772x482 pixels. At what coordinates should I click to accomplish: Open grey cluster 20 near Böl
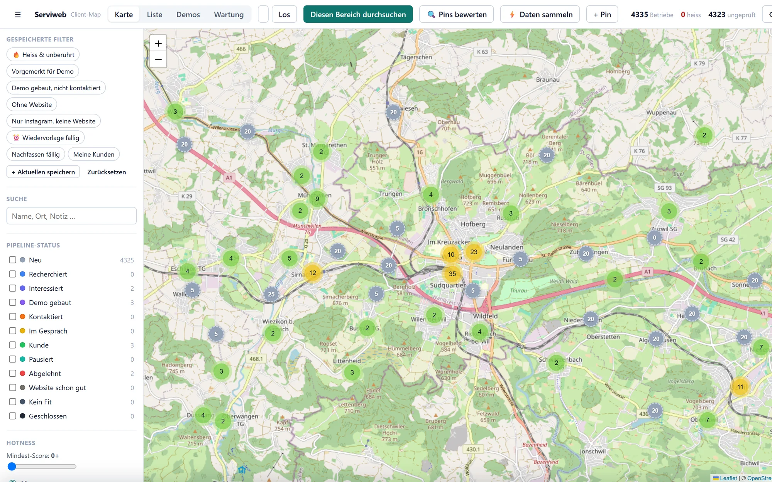[x=547, y=155]
